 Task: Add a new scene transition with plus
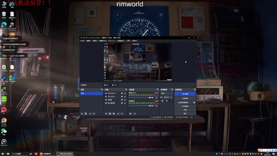[162, 101]
